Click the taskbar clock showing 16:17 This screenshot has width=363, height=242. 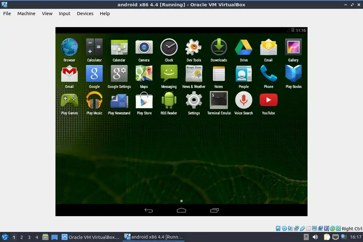click(355, 237)
